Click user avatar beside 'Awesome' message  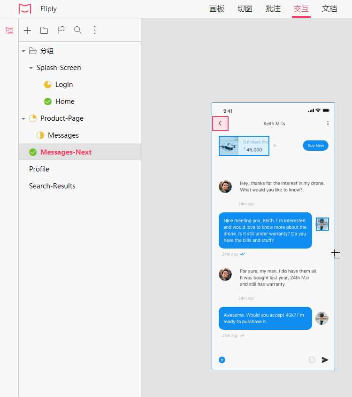322,318
